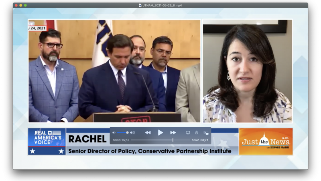Click the volume slider knob

pyautogui.click(x=127, y=132)
